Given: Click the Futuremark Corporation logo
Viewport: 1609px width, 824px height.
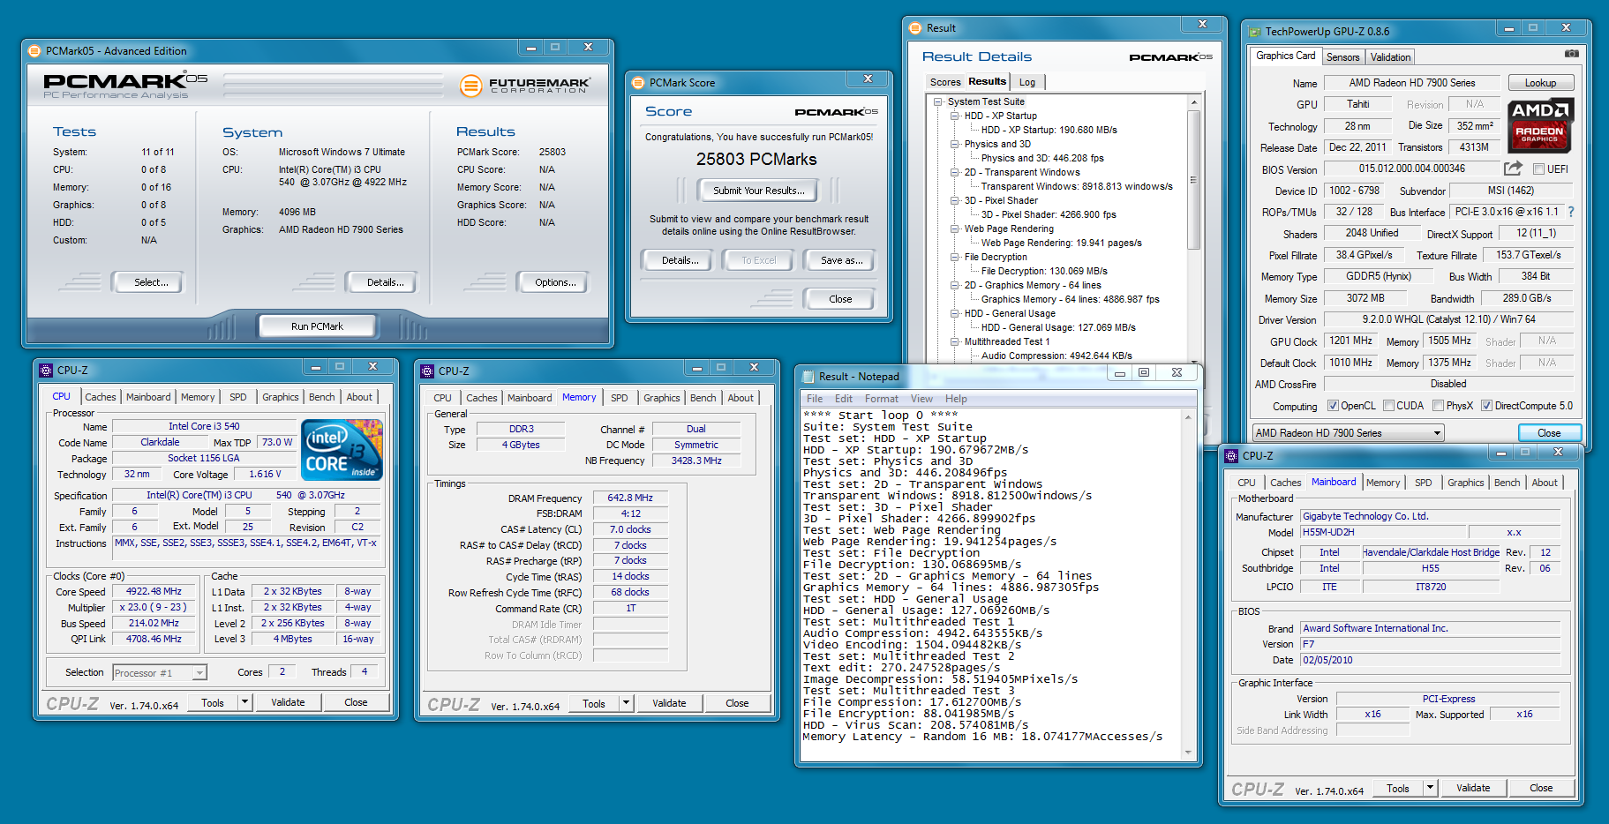Looking at the screenshot, I should click(x=524, y=86).
